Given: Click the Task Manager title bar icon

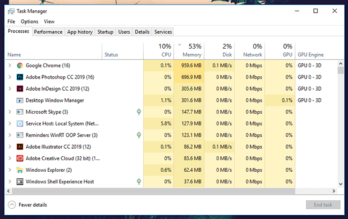Looking at the screenshot, I should click(11, 11).
